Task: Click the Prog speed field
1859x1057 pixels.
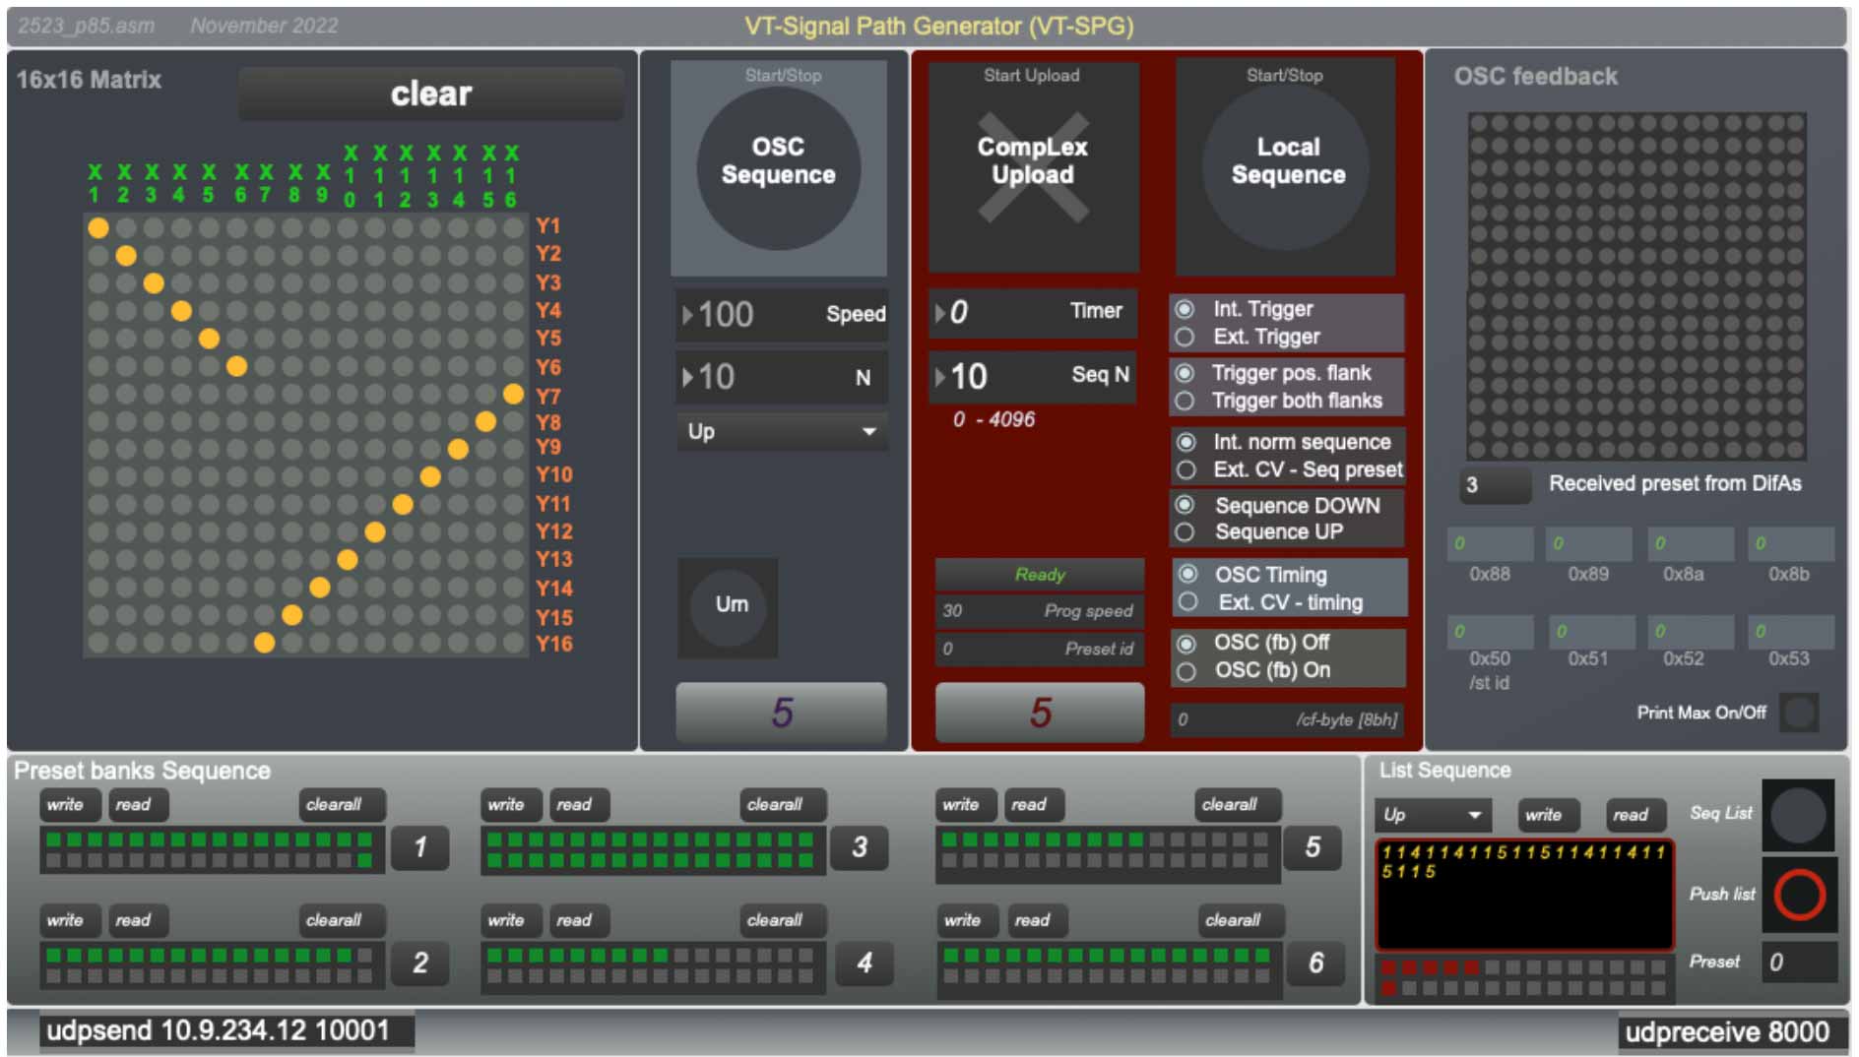Action: [x=1040, y=611]
